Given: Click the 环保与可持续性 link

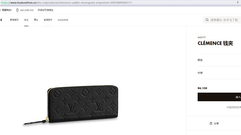Looking at the screenshot, I should (45, 10).
